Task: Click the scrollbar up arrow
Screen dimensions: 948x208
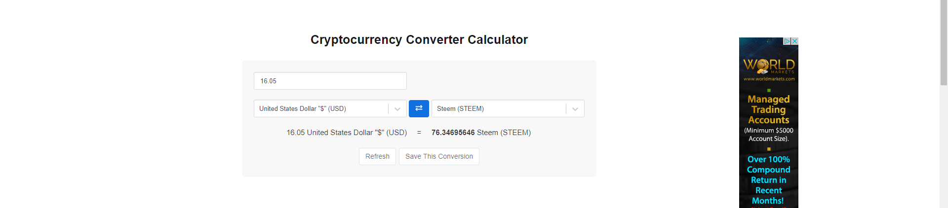Action: coord(944,3)
